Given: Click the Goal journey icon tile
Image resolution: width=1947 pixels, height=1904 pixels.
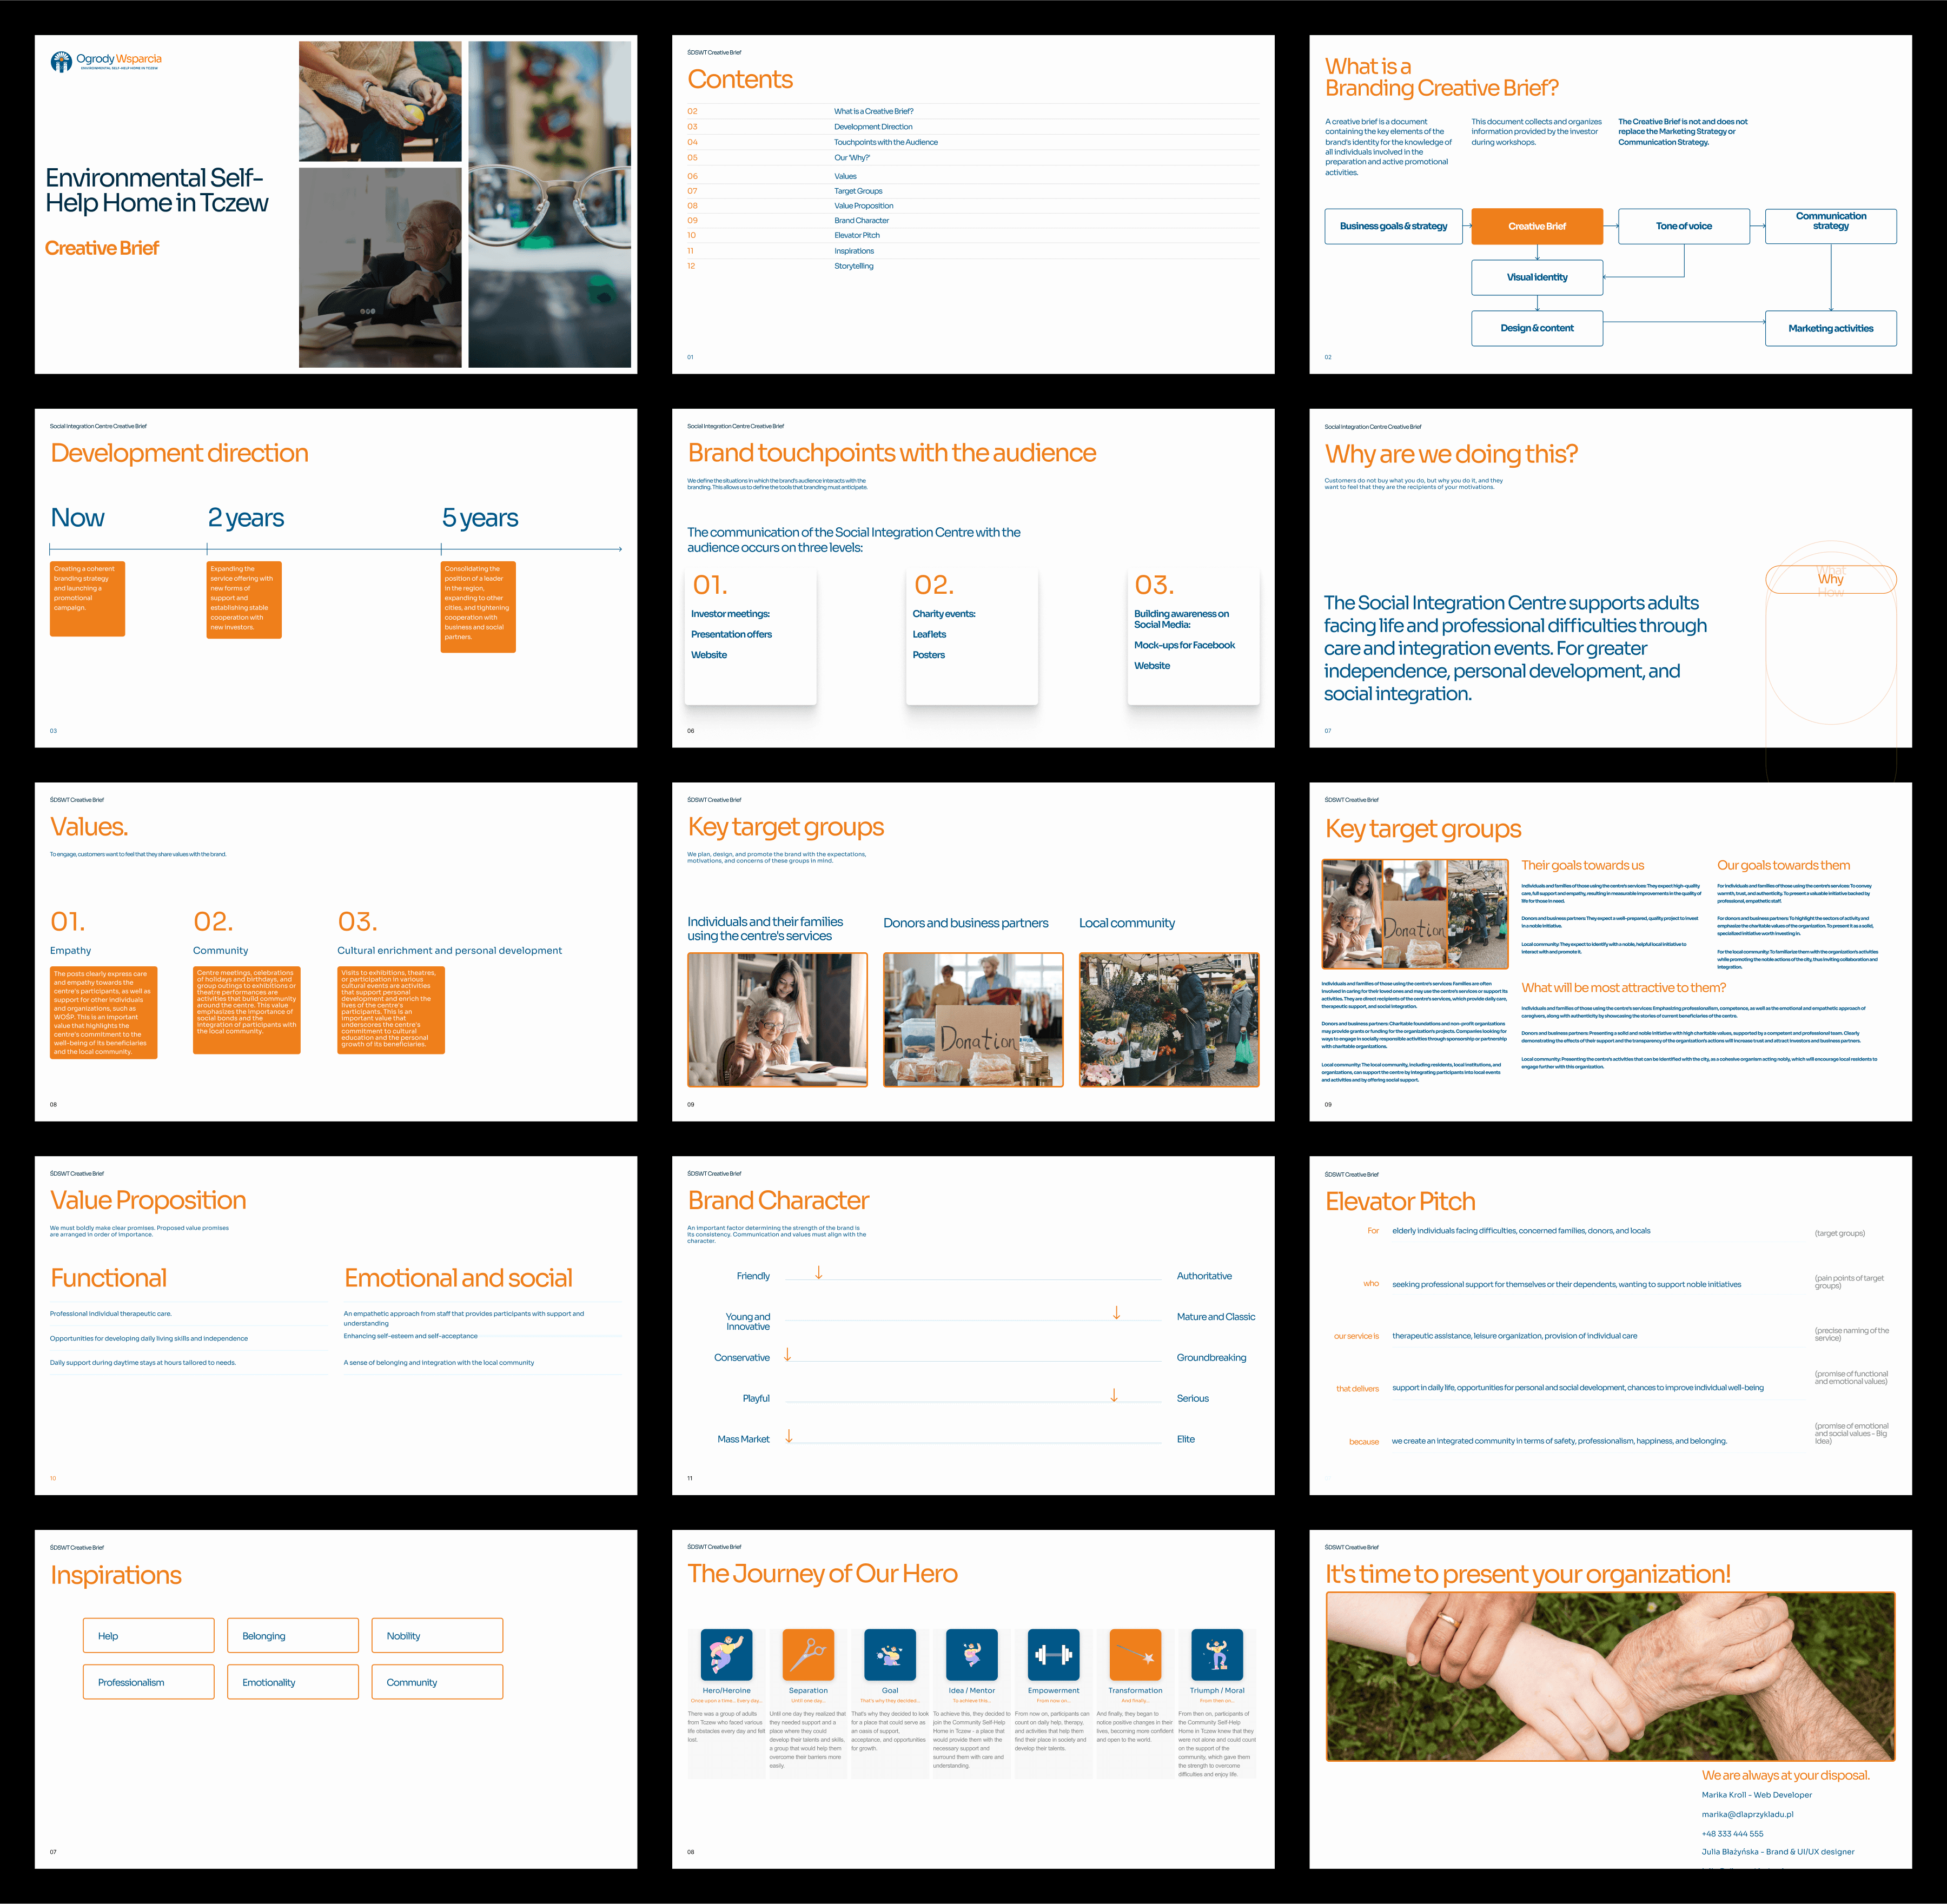Looking at the screenshot, I should coord(889,1654).
